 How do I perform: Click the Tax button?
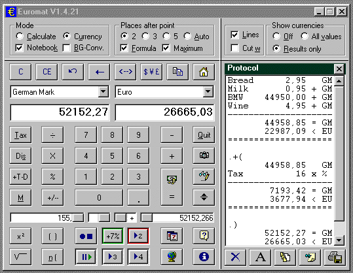(x=20, y=135)
